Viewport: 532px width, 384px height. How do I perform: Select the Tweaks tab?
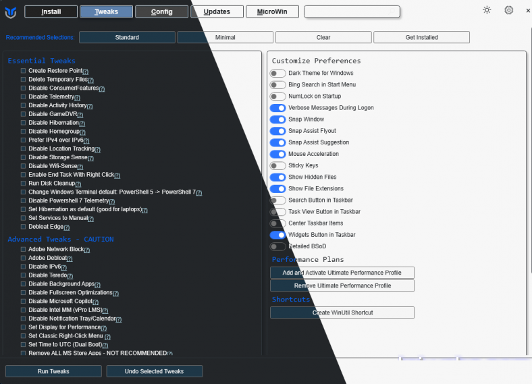tap(106, 11)
